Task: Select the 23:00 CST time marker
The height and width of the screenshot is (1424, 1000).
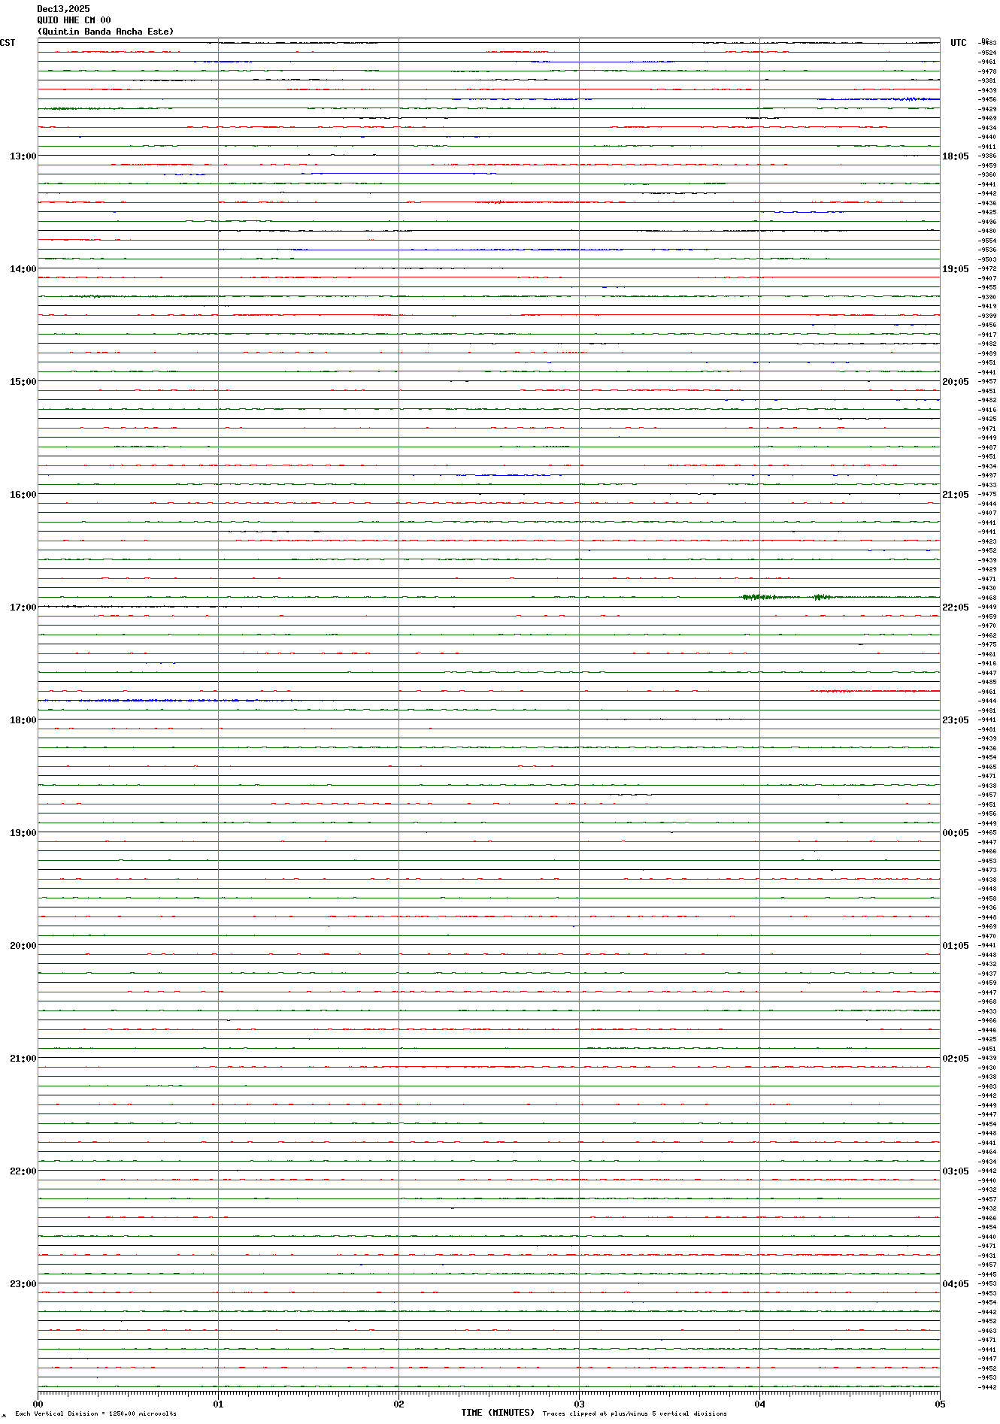Action: (23, 1284)
